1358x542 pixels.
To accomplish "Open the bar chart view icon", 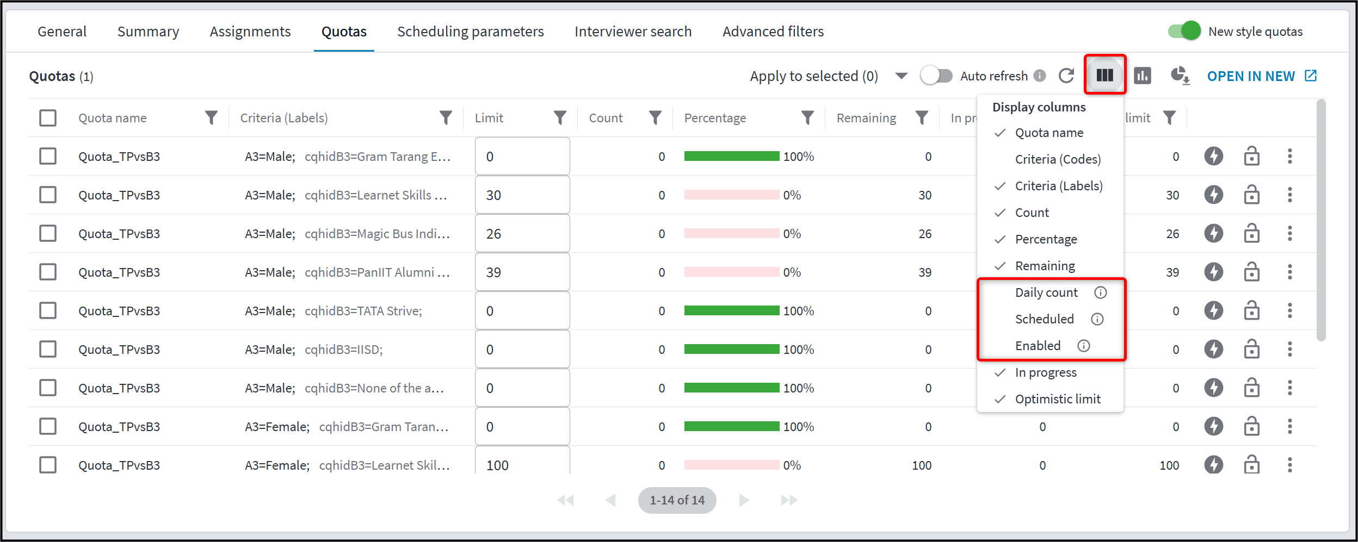I will pyautogui.click(x=1142, y=76).
